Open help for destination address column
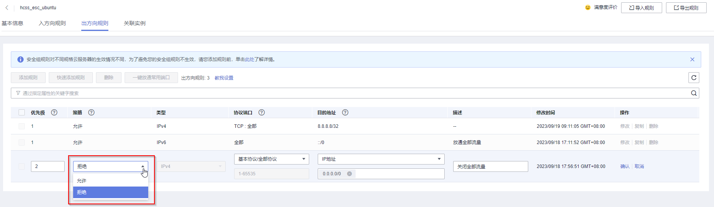Viewport: 714px width, 207px height. (x=345, y=112)
